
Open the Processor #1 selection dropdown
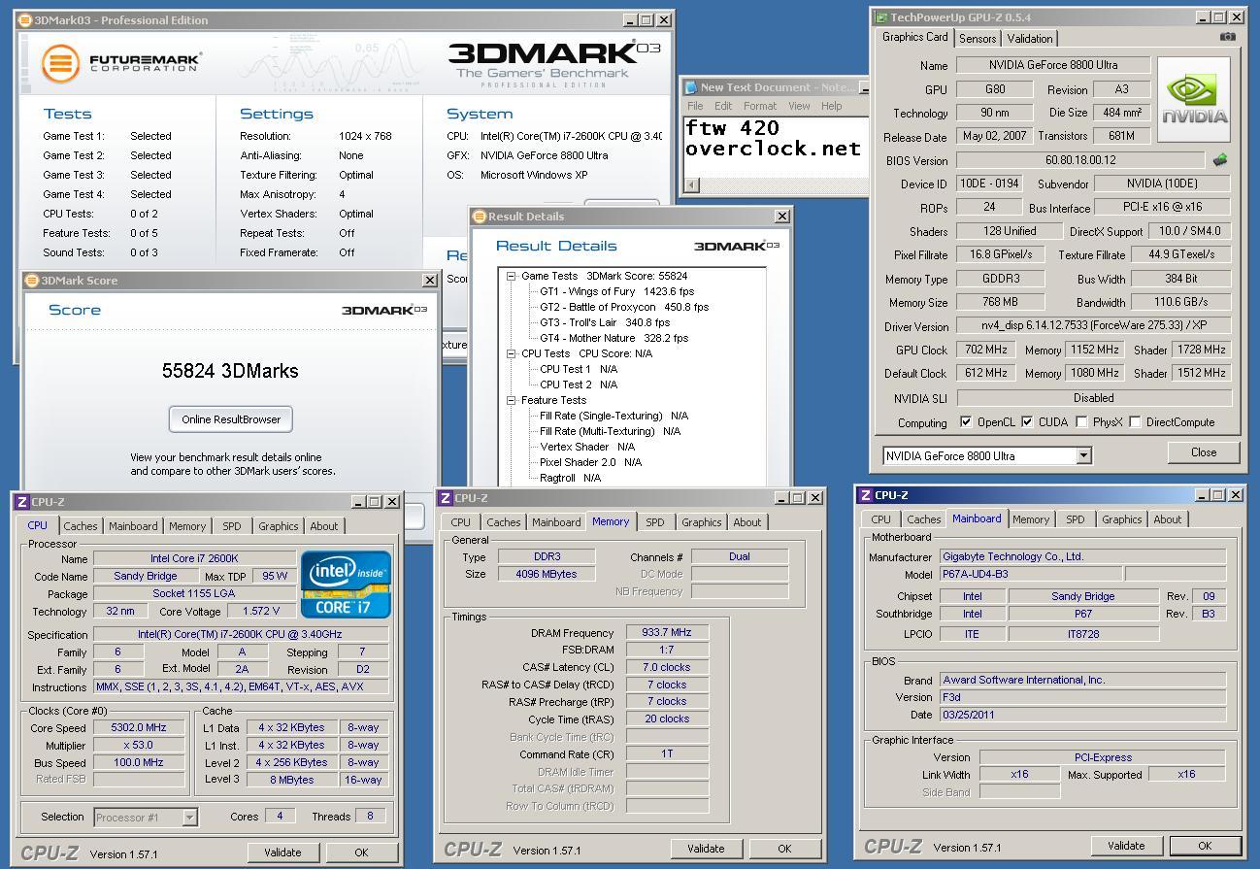(x=189, y=818)
